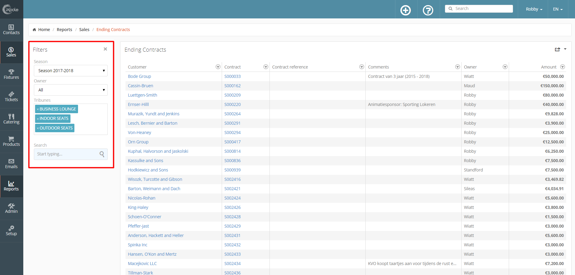Open customer Barton, Weimann and Dach
This screenshot has height=275, width=575.
point(154,189)
